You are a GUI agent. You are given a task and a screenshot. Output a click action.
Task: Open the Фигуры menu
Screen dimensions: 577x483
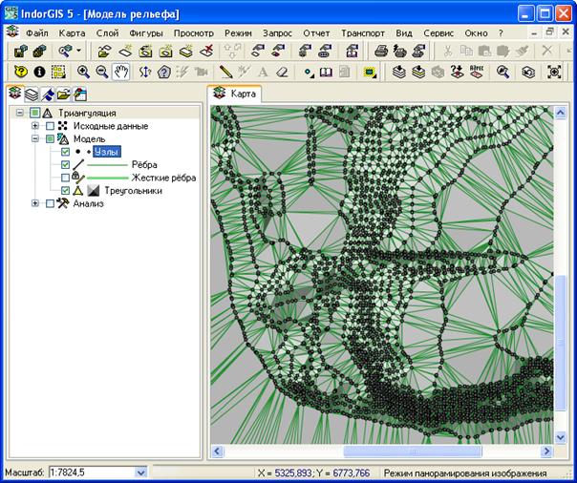pyautogui.click(x=145, y=31)
